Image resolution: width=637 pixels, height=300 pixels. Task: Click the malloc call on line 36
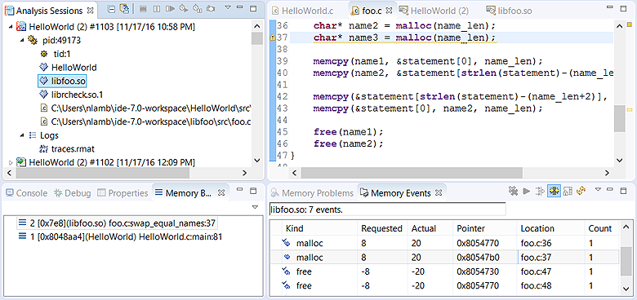click(446, 26)
